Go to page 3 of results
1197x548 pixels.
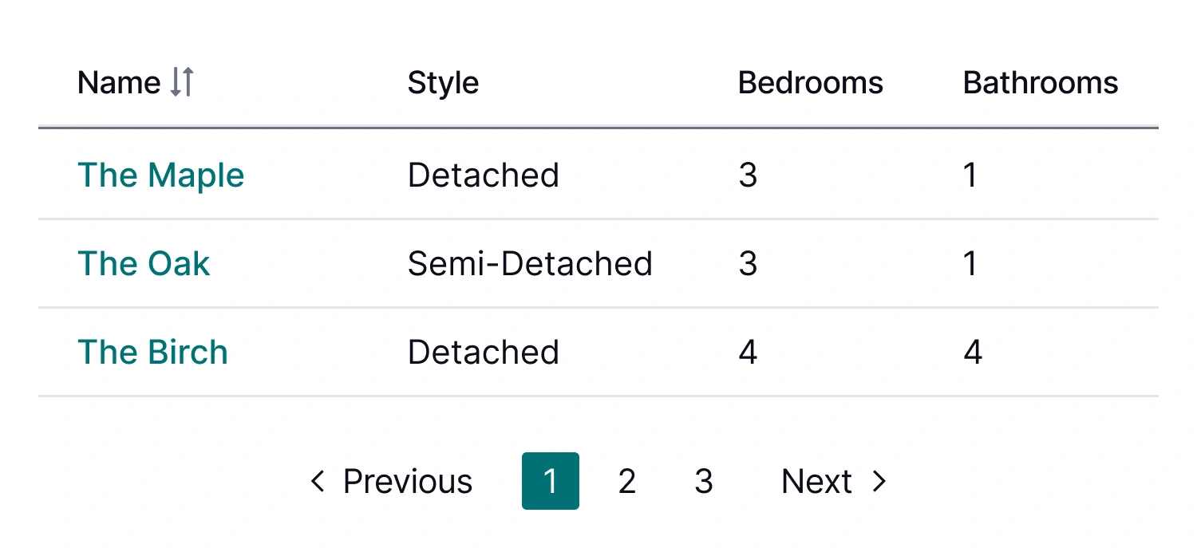[x=704, y=481]
